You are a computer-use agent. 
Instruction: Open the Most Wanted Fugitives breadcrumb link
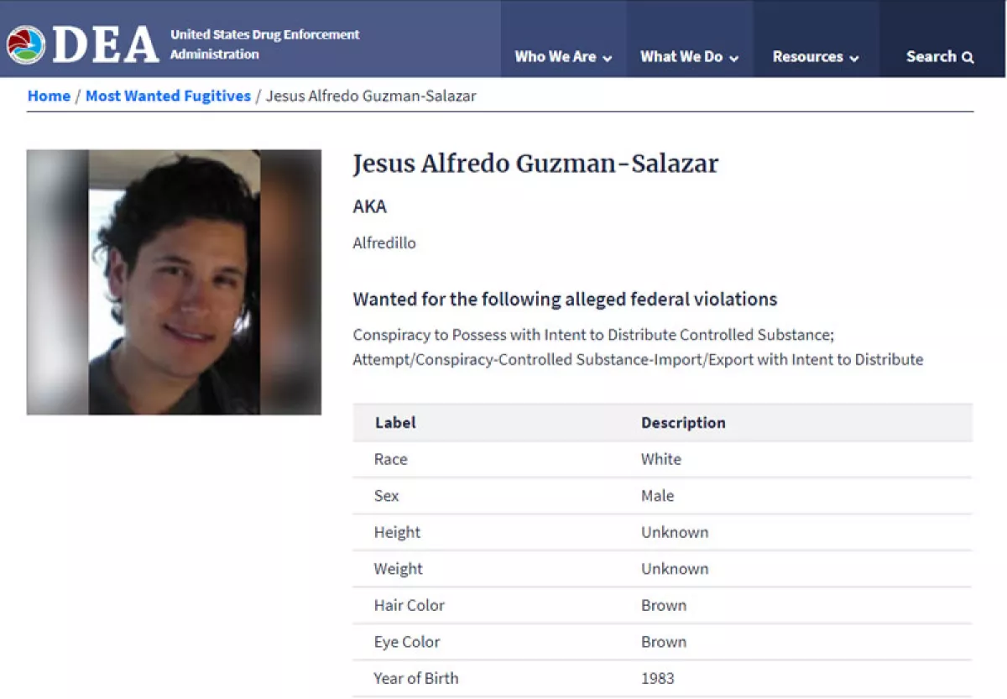(x=168, y=96)
